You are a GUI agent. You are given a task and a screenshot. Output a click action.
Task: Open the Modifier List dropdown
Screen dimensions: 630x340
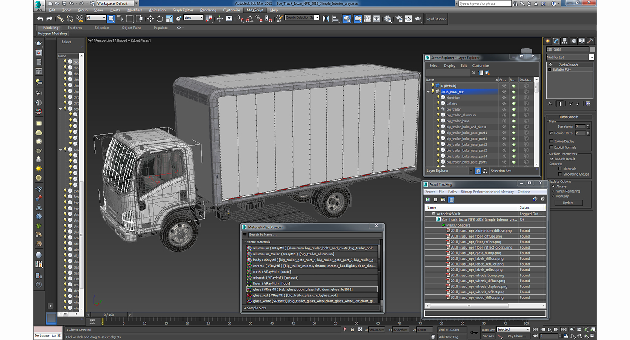pos(591,57)
